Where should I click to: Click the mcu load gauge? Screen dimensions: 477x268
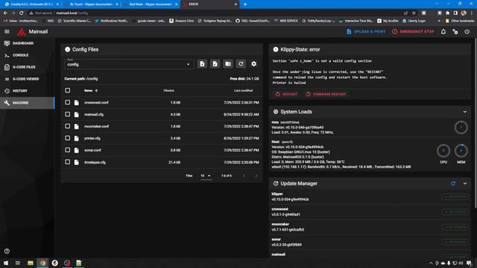tap(461, 127)
